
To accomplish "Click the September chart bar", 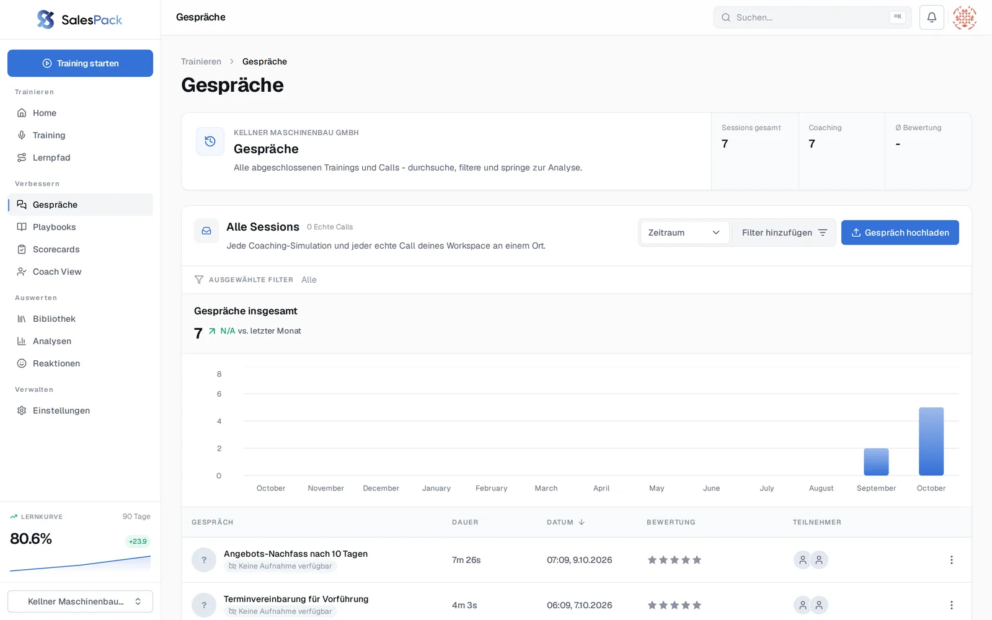I will click(876, 462).
